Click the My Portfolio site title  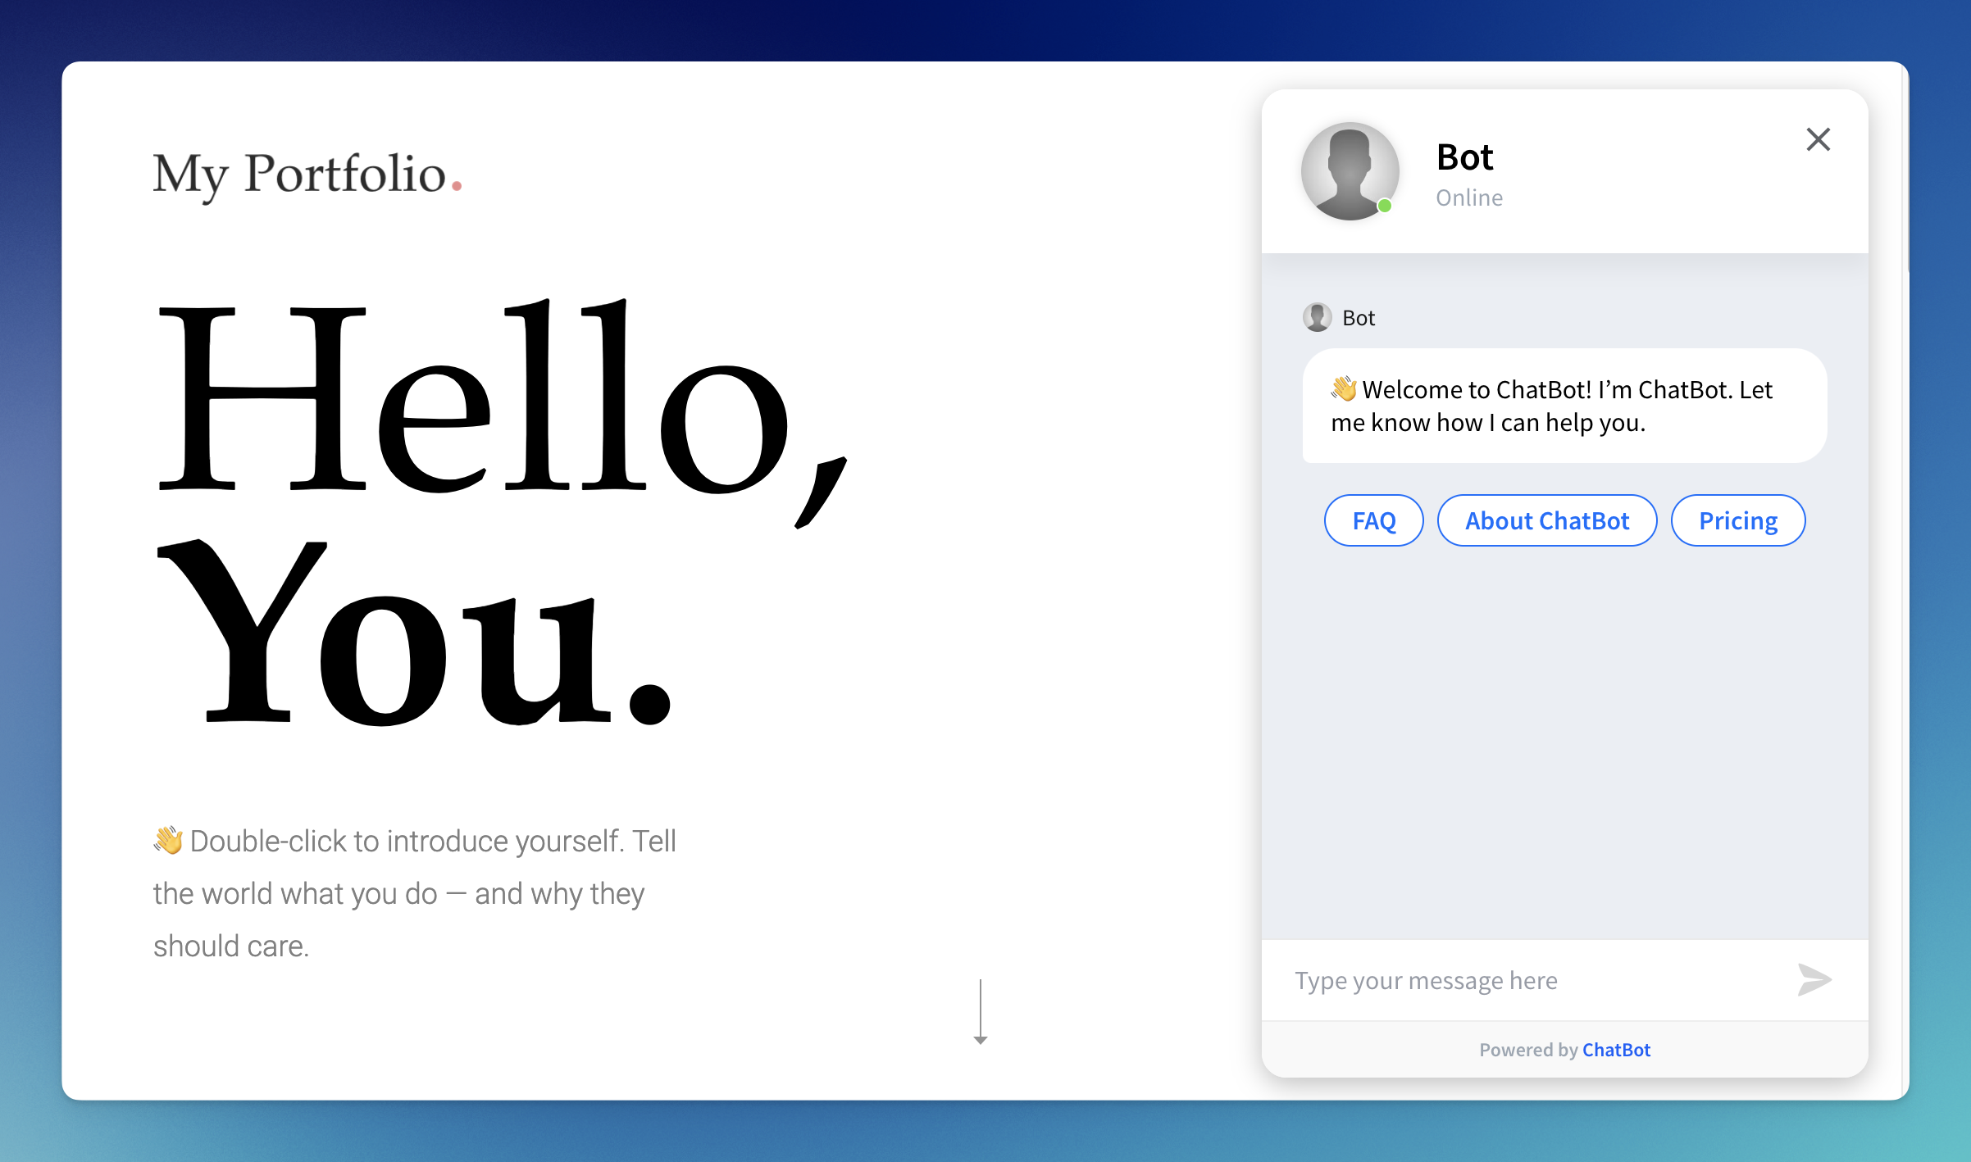pyautogui.click(x=300, y=174)
